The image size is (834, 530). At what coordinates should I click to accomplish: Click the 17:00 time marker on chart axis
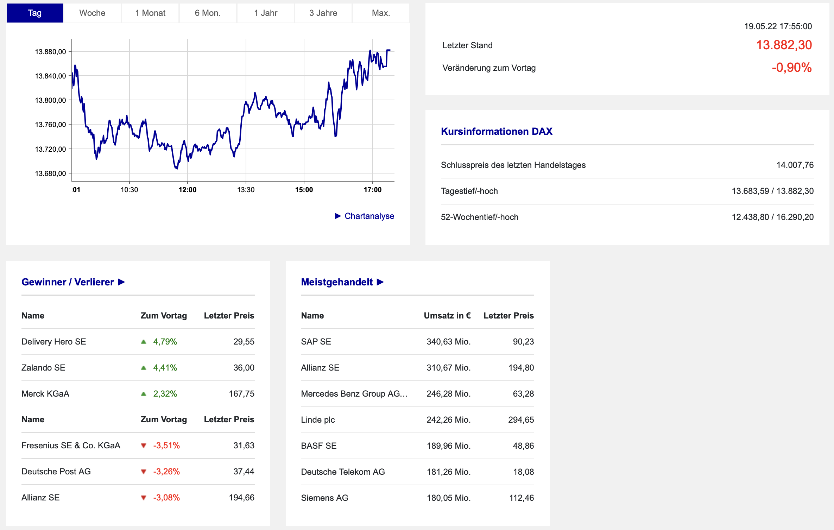click(373, 190)
